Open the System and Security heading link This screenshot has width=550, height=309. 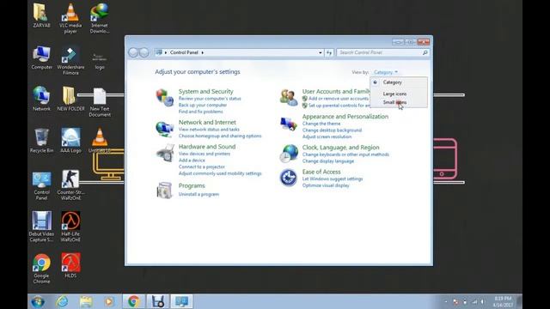click(x=205, y=92)
